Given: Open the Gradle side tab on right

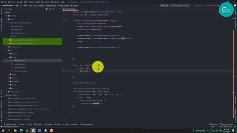Looking at the screenshot, I should coord(236,12).
